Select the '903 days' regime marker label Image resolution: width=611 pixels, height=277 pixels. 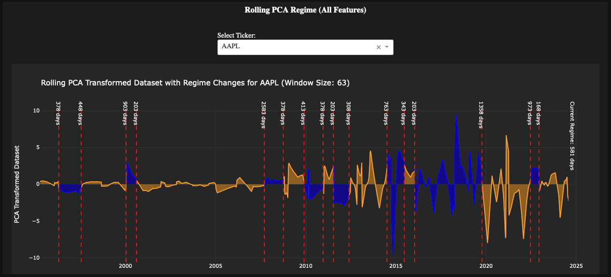[x=125, y=113]
